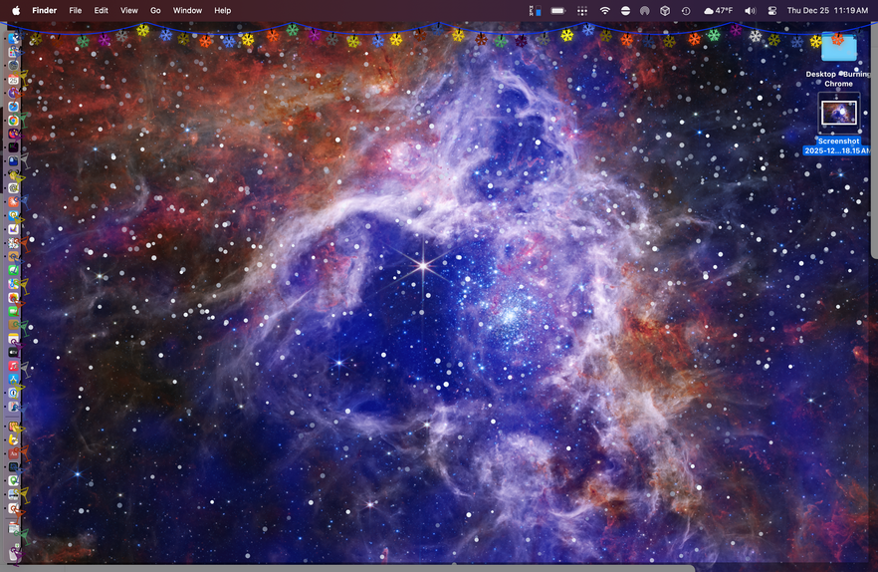
Task: Launch Google Chrome from the Dock
Action: [14, 121]
